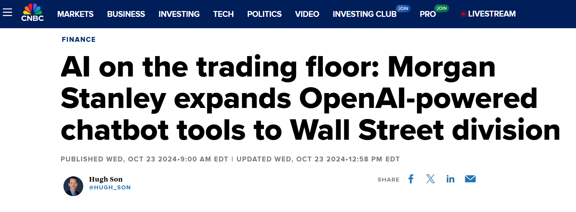Share article on LinkedIn
Viewport: 576px width, 212px height.
450,179
